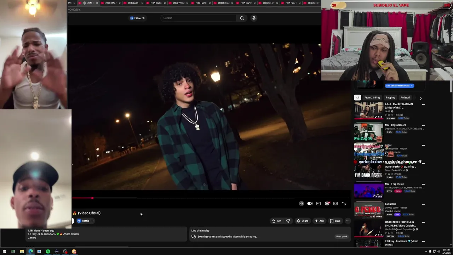The image size is (453, 255).
Task: Click the search magnifier icon
Action: coord(242,18)
